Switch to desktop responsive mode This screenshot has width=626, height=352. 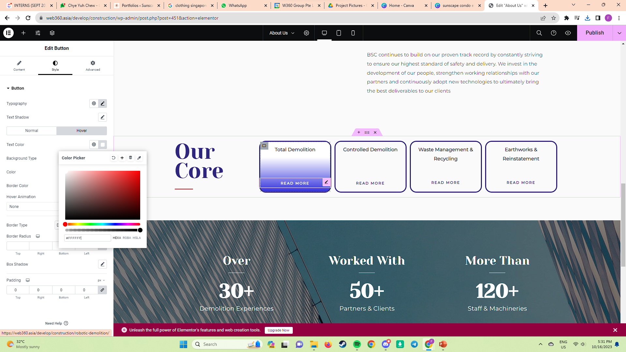(324, 33)
